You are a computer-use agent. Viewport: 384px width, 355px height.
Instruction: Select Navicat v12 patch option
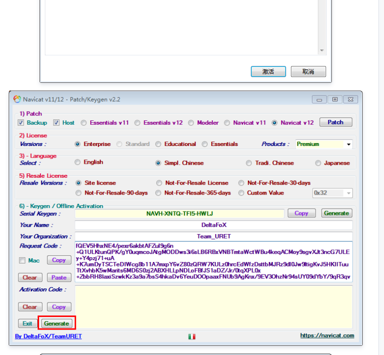click(274, 123)
